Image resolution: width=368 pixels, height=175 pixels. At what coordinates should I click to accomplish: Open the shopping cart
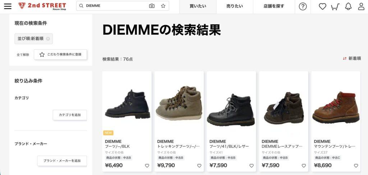tap(335, 7)
